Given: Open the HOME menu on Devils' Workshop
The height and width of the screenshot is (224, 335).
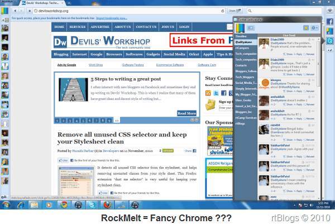Looking at the screenshot, I should click(59, 27).
